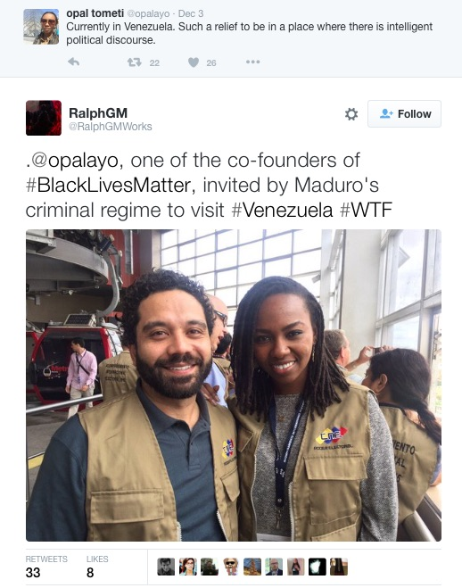
Task: Open the @RalphGMWorks handle
Action: coord(111,127)
